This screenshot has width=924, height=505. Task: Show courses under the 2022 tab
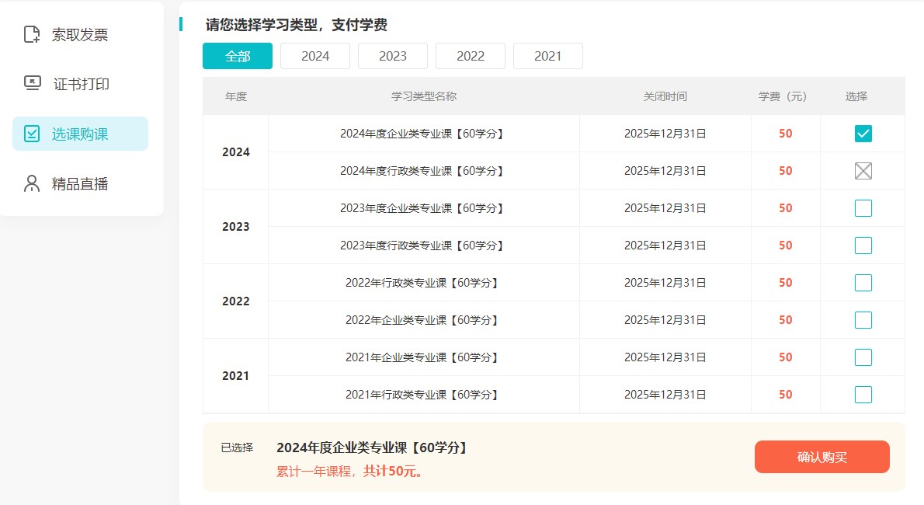pos(471,56)
